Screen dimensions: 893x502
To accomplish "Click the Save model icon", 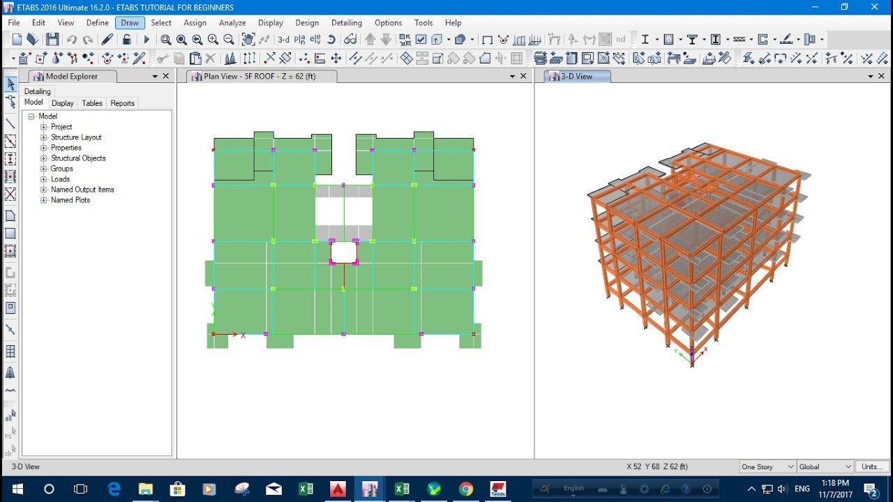I will [x=52, y=39].
